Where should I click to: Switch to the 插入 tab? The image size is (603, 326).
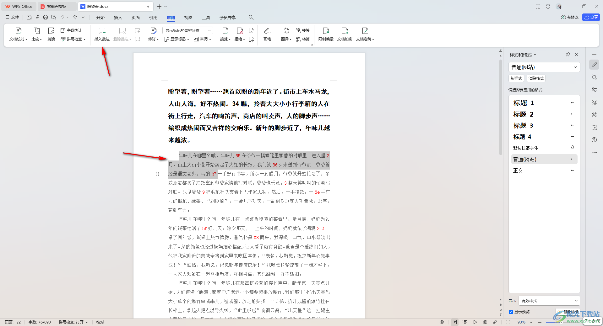click(118, 18)
